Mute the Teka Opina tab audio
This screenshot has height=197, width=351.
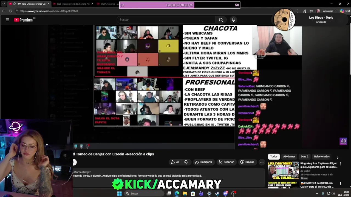click(15, 4)
